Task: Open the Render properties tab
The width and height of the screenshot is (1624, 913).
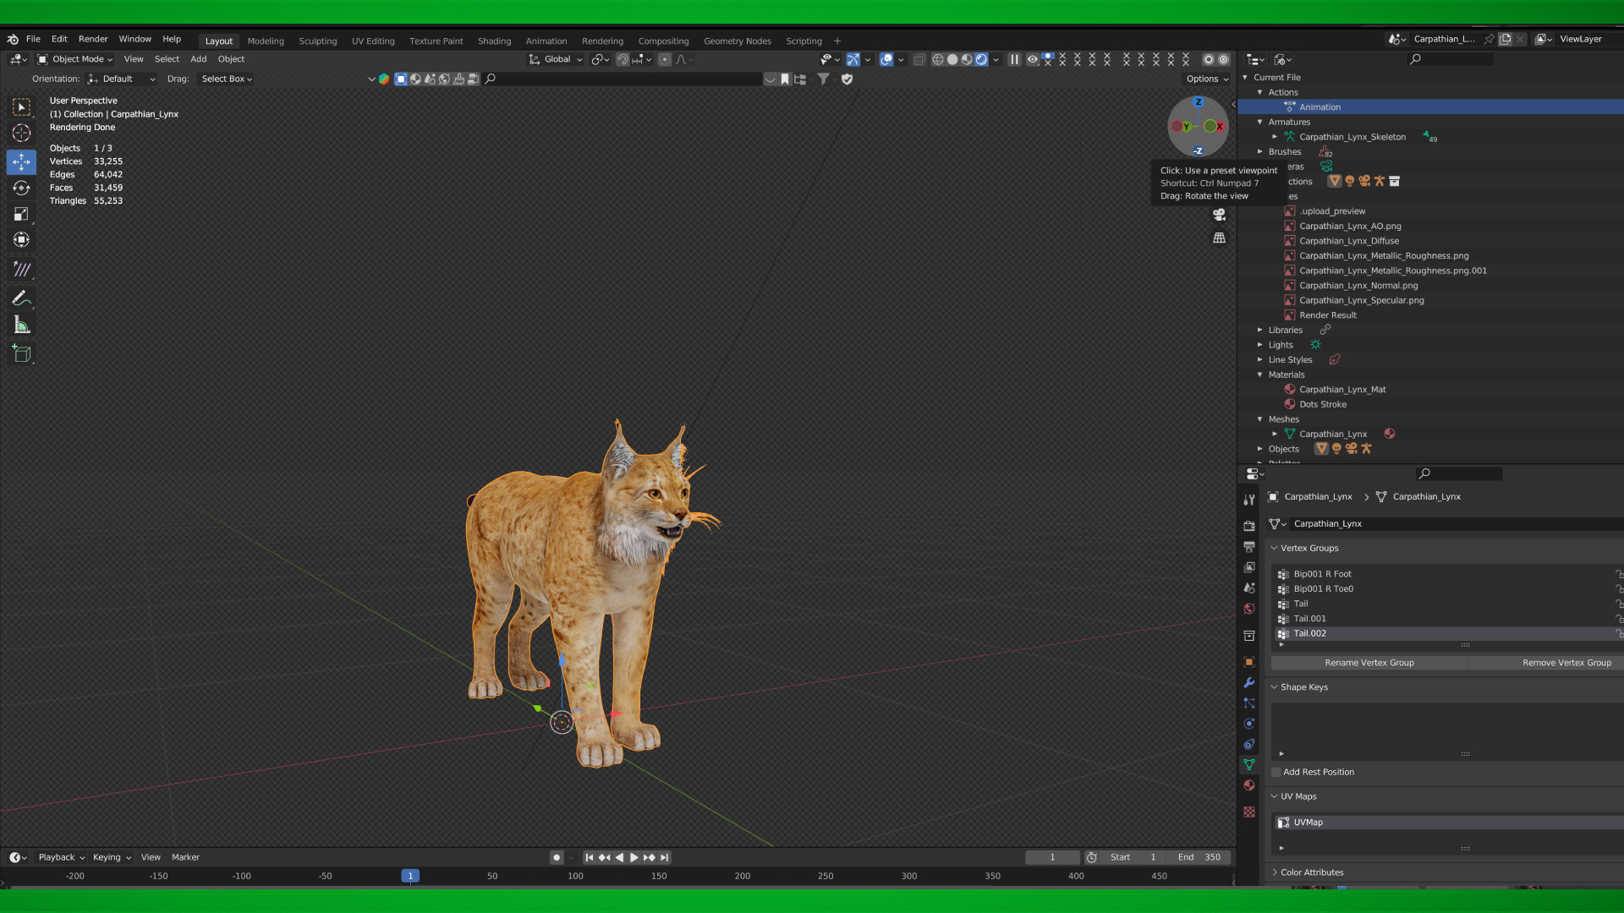Action: (x=1249, y=526)
